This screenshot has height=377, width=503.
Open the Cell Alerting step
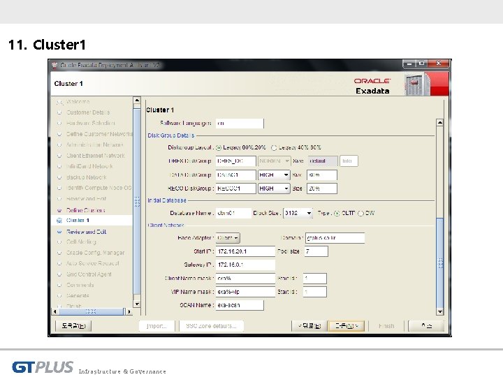[81, 242]
